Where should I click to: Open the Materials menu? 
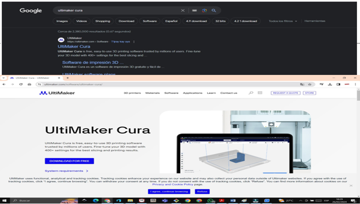pos(152,93)
